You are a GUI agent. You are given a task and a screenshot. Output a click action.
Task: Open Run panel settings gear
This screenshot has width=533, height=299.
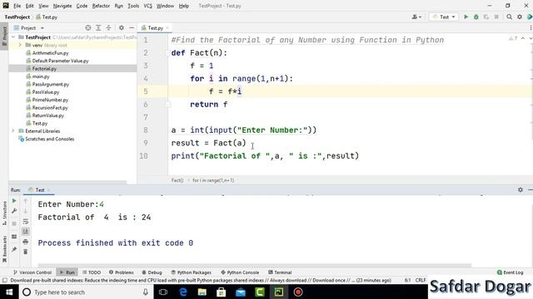pyautogui.click(x=520, y=190)
